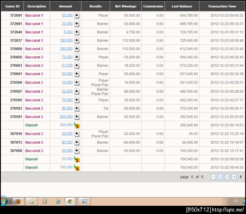Go to page 1 of results
Image resolution: width=246 pixels, height=214 pixels.
(213, 177)
